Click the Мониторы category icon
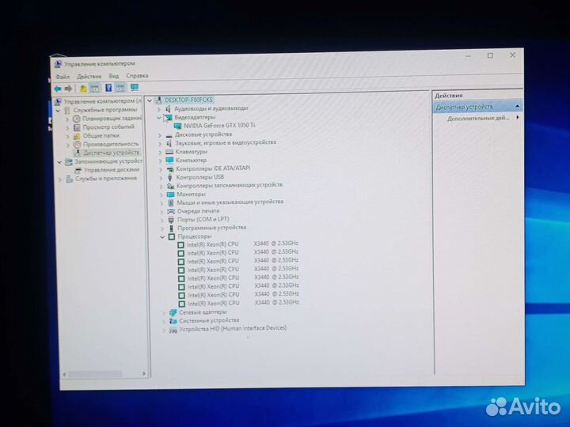This screenshot has width=570, height=427. click(x=170, y=195)
